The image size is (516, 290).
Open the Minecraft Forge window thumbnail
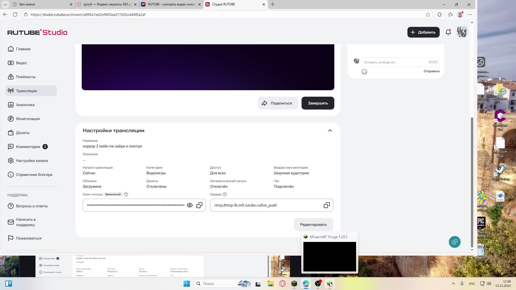point(329,256)
